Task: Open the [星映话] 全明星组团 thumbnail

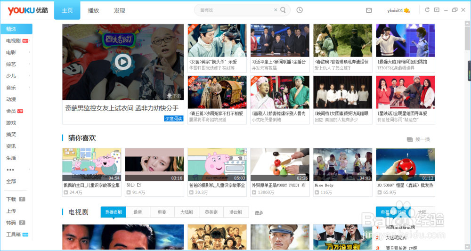Action: [406, 92]
